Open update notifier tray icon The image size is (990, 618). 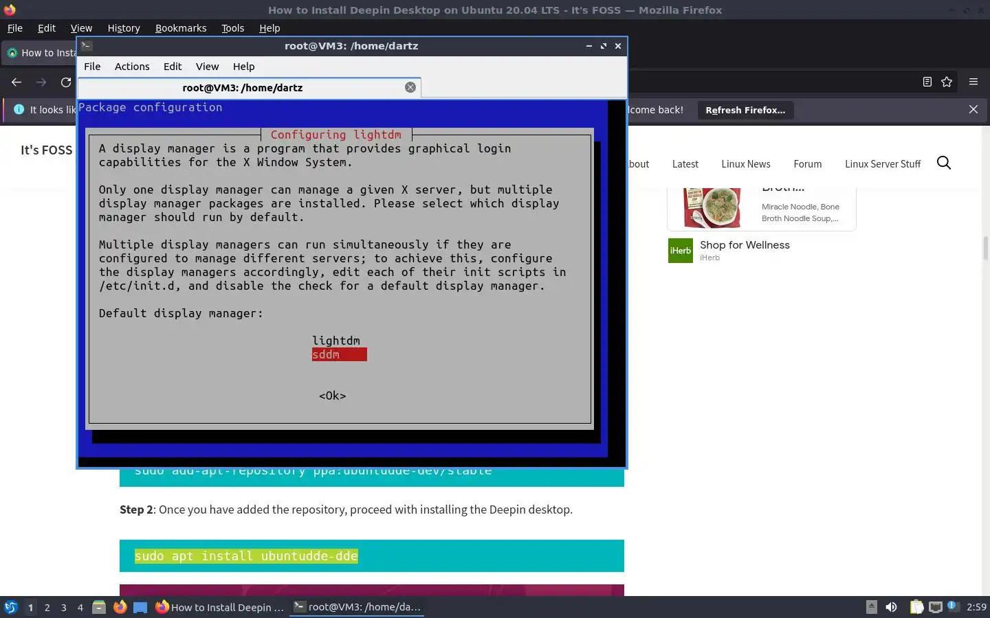[x=952, y=606]
